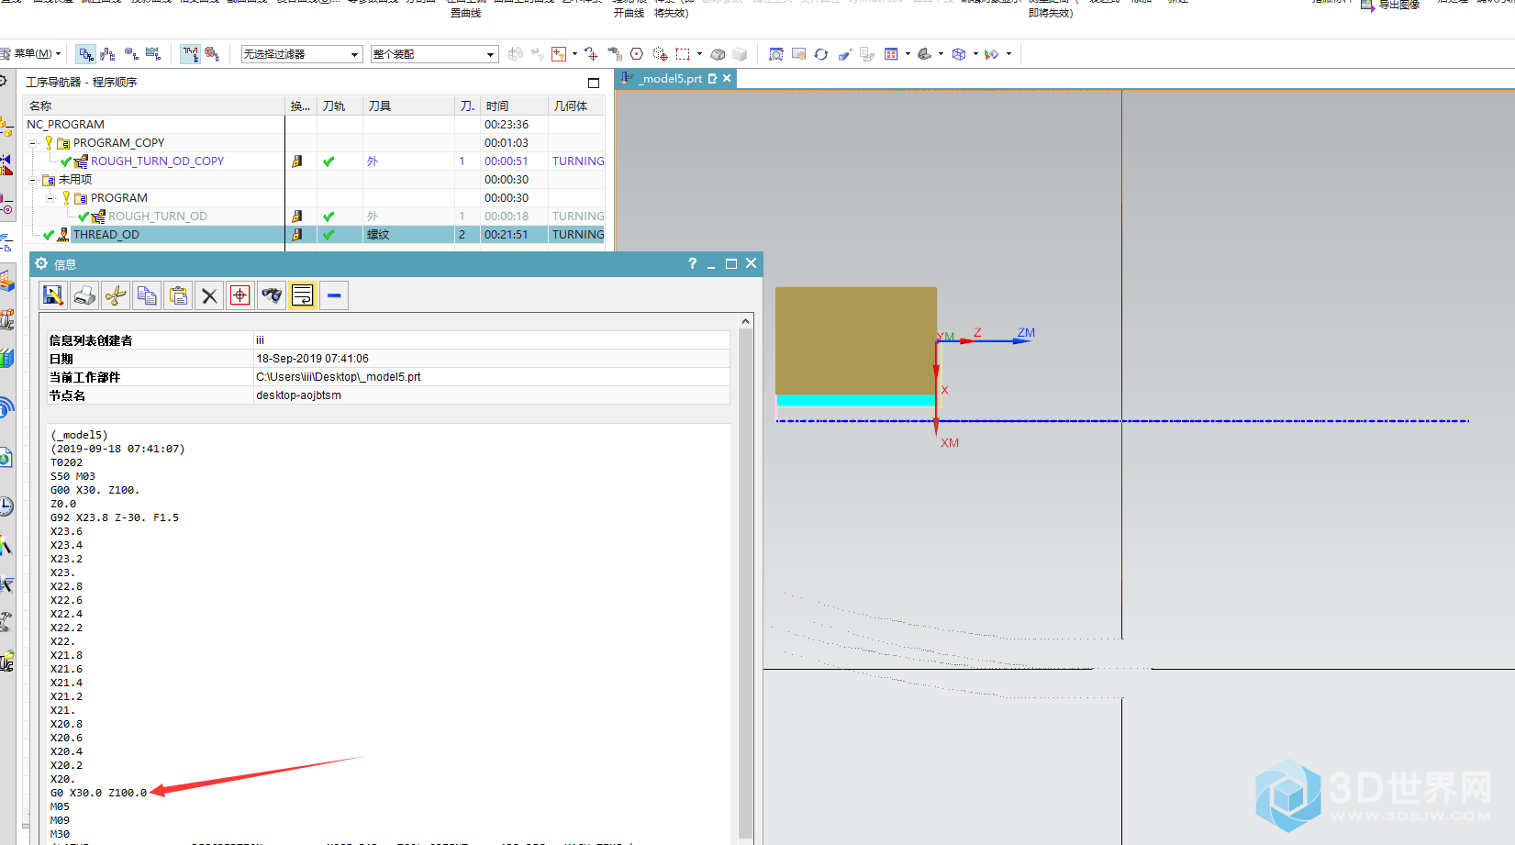Click the help question mark in info window

692,263
